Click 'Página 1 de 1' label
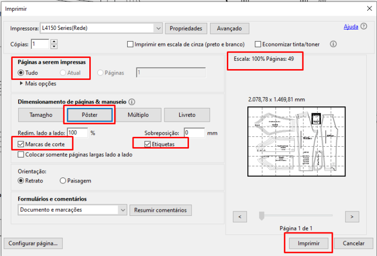The image size is (377, 256). pyautogui.click(x=296, y=228)
